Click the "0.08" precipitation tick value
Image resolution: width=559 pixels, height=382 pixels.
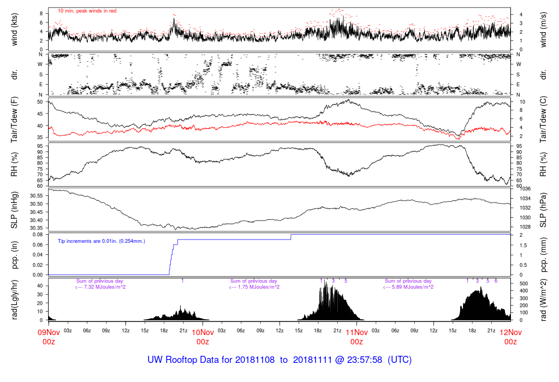38,235
